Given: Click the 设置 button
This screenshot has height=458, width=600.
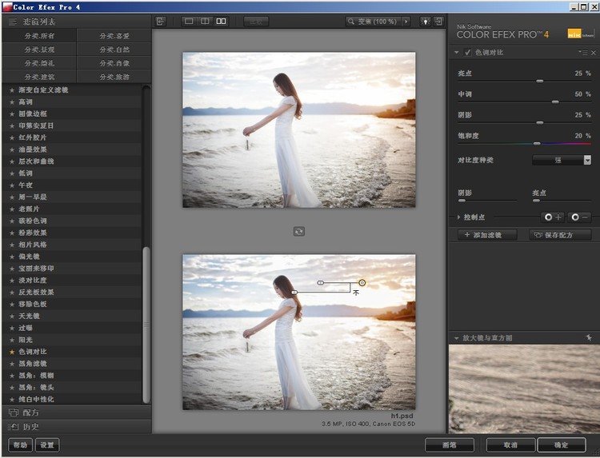Looking at the screenshot, I should [x=47, y=445].
